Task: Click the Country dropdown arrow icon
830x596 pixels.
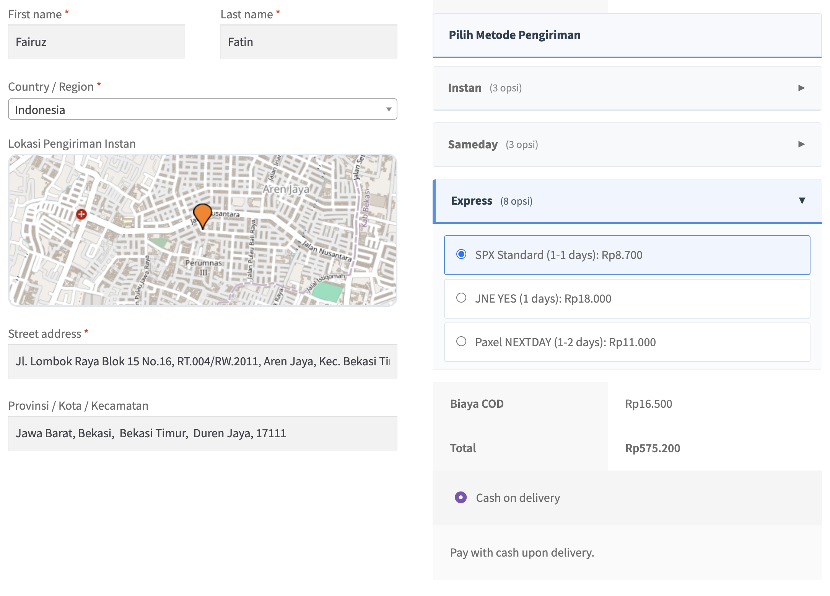Action: coord(388,109)
